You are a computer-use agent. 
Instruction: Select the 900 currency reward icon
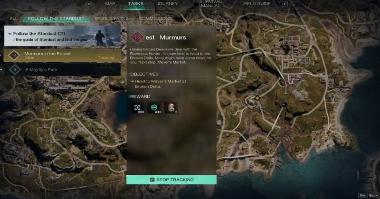click(x=154, y=108)
